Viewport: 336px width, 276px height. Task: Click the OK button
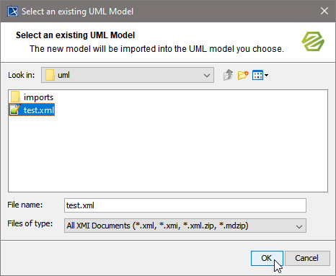[267, 258]
